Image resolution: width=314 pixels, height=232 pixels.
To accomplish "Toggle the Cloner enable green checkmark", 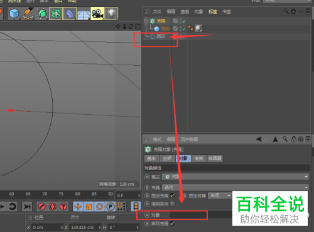I will (184, 21).
